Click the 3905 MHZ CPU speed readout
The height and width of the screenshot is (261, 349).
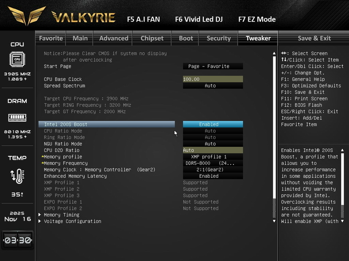point(17,74)
